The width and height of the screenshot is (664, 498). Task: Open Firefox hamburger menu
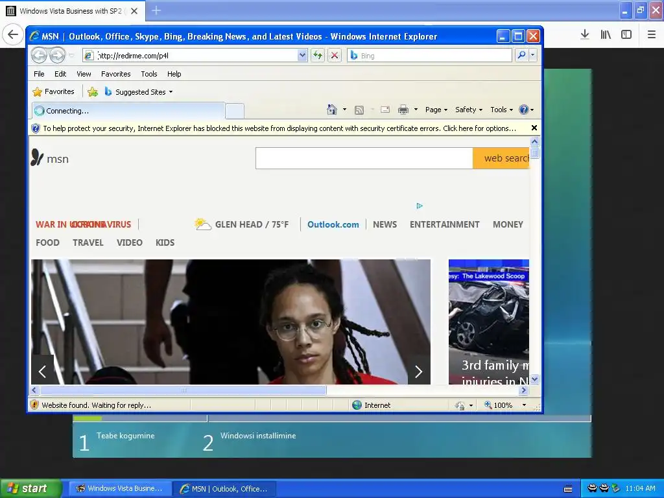651,34
